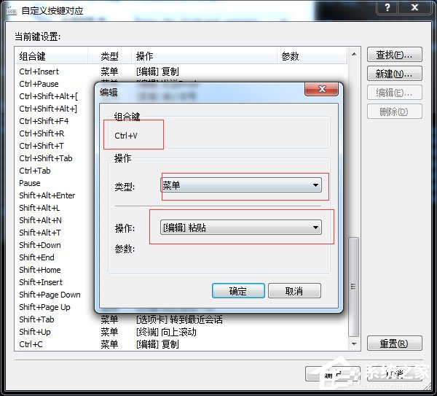Viewport: 437px width, 396px height.
Task: Click the vertical scrollbar thumb
Action: (x=354, y=287)
